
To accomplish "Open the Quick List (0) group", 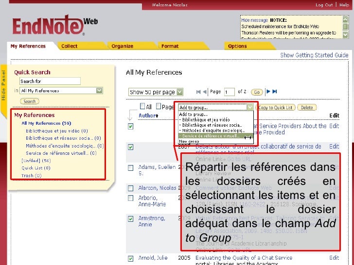I will point(35,168).
